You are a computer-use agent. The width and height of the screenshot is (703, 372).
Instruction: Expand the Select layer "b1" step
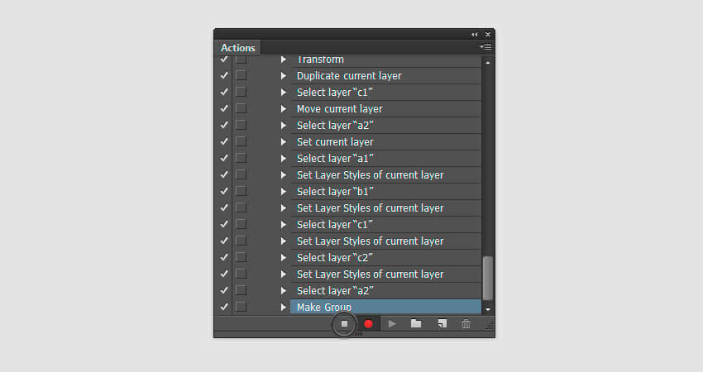pyautogui.click(x=284, y=192)
